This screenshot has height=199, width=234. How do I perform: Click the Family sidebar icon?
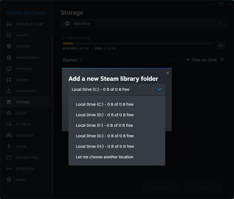pos(9,35)
